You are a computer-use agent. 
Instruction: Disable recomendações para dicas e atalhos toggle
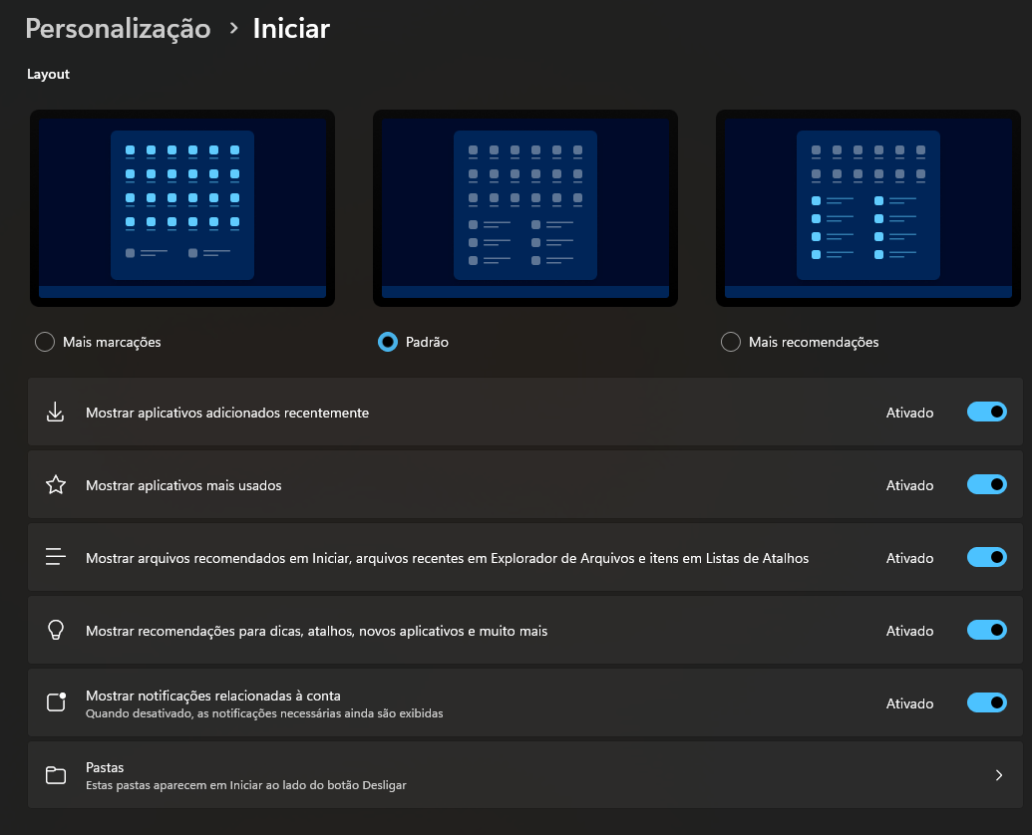(986, 630)
